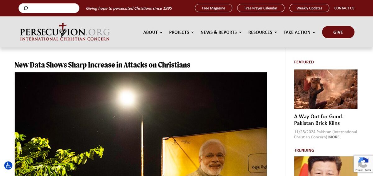Image resolution: width=373 pixels, height=176 pixels.
Task: Click the article headline about attacks on Christians
Action: 102,65
